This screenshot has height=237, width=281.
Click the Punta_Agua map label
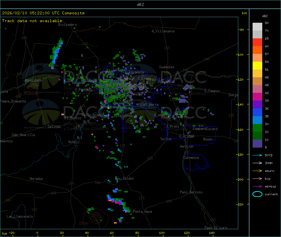(x=142, y=211)
